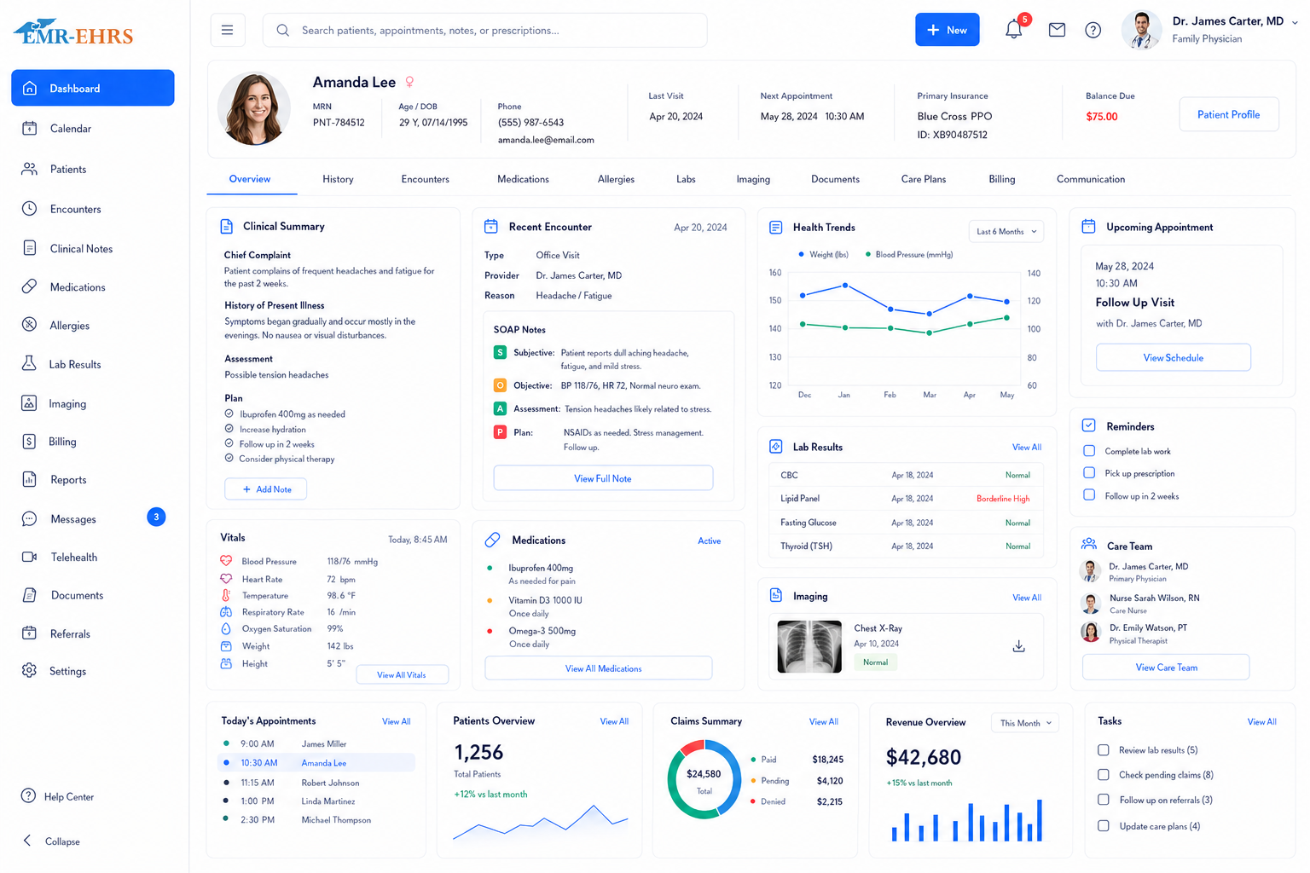Check the Update care plans task

click(x=1103, y=825)
